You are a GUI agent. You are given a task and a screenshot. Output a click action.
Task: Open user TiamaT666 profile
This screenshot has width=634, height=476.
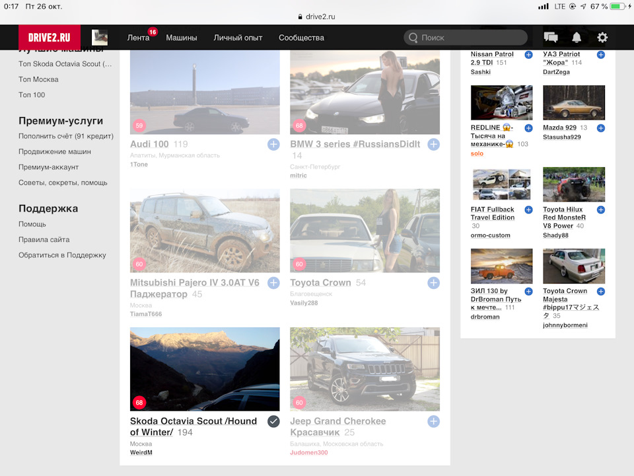[146, 314]
